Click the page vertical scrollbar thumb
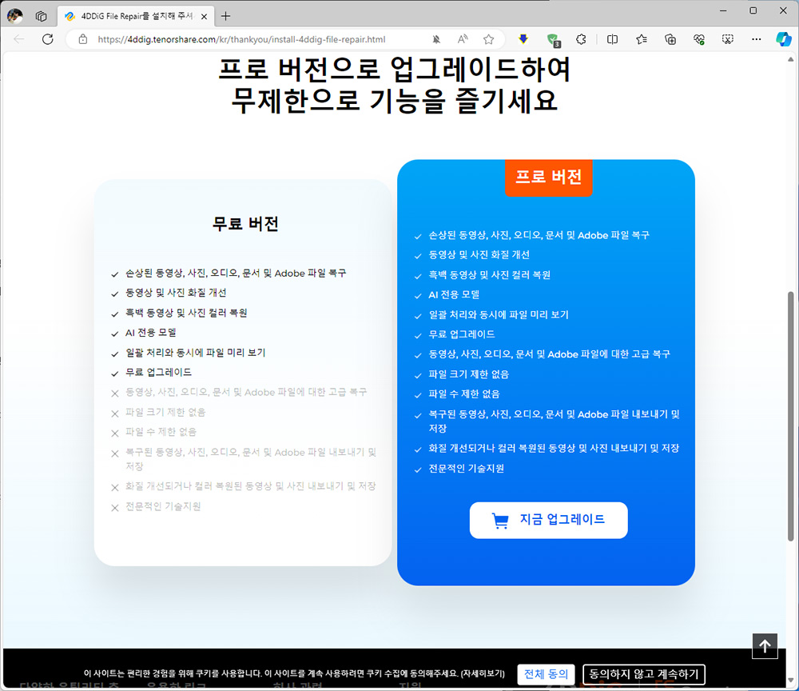 790,416
